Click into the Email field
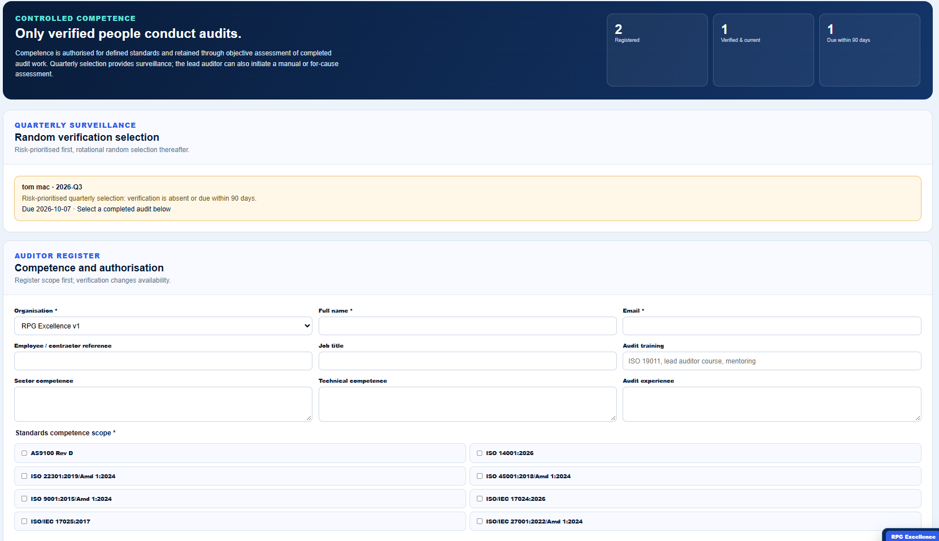Image resolution: width=939 pixels, height=541 pixels. click(x=772, y=326)
